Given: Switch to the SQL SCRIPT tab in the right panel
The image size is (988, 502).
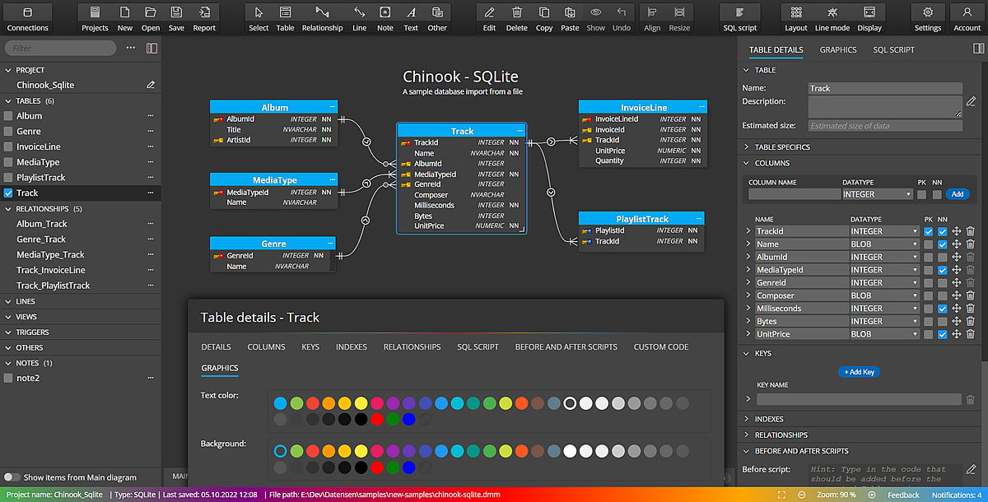Looking at the screenshot, I should click(893, 49).
